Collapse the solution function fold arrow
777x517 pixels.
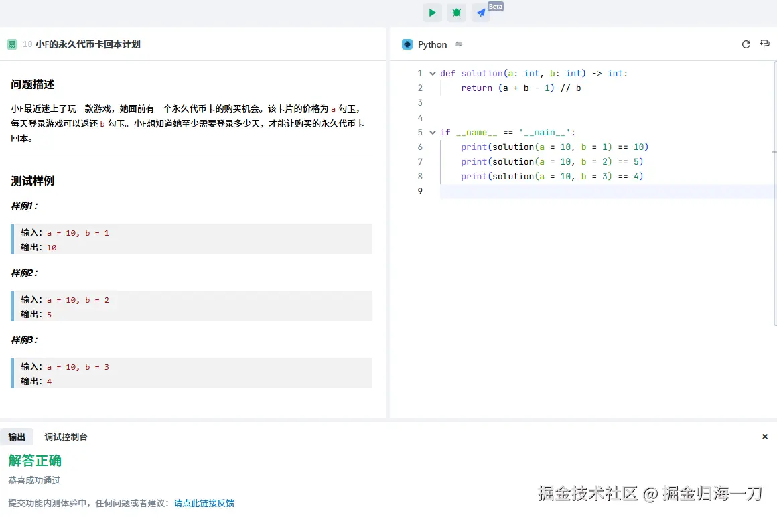coord(432,73)
